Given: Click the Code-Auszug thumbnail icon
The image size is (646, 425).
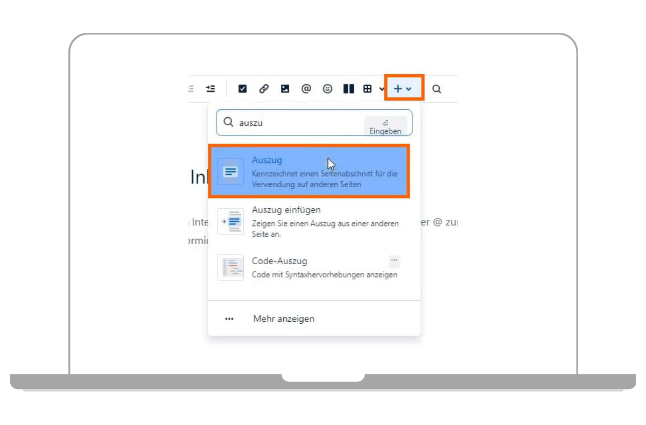Looking at the screenshot, I should pos(230,267).
